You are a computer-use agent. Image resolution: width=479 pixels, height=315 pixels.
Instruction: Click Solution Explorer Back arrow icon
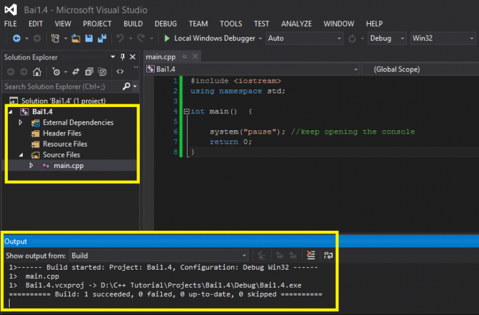point(11,71)
